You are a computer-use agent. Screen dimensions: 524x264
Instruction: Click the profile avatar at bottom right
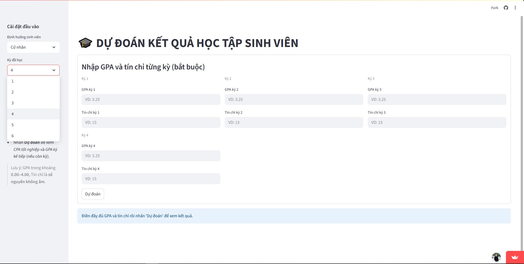coord(496,257)
